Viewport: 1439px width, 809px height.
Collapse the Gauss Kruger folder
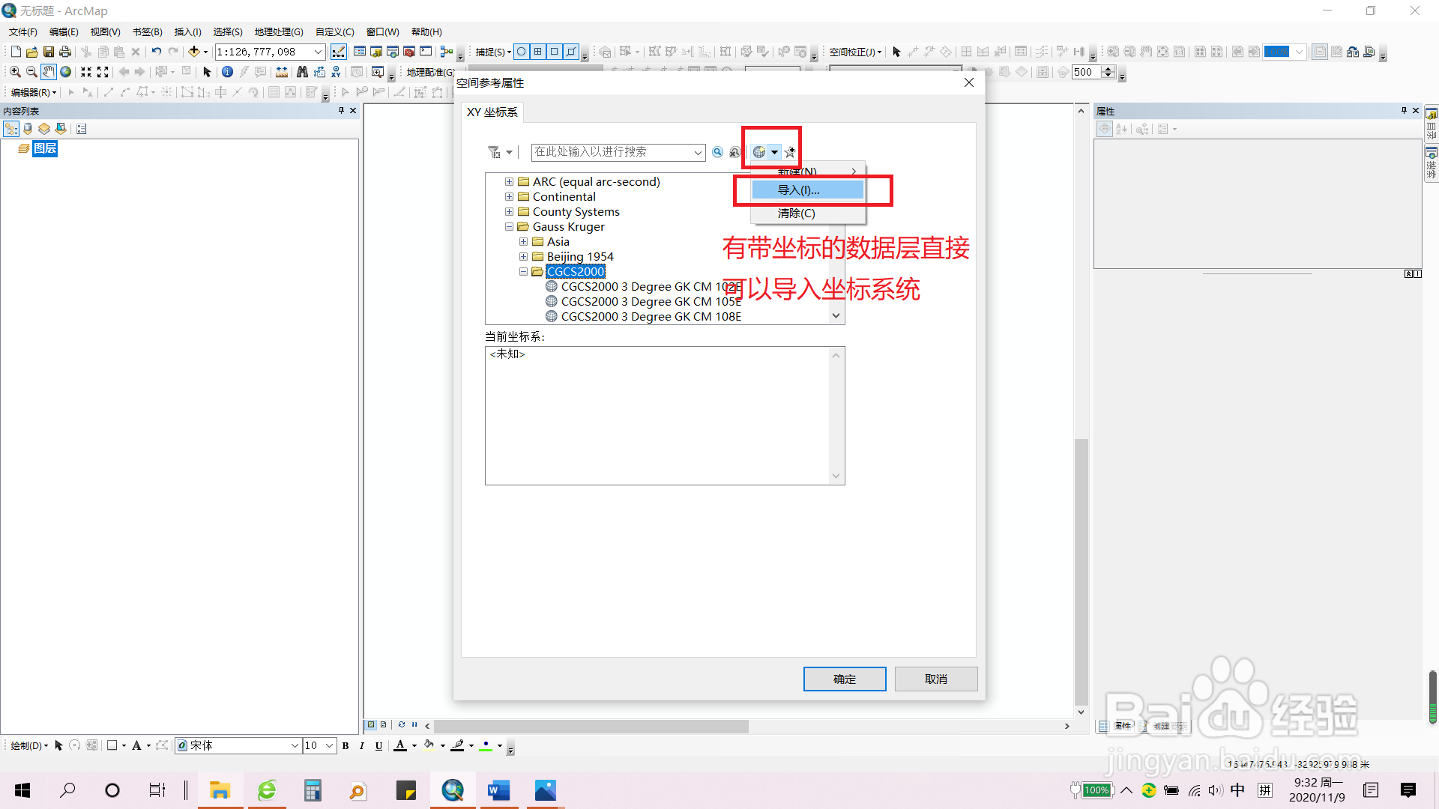point(510,226)
